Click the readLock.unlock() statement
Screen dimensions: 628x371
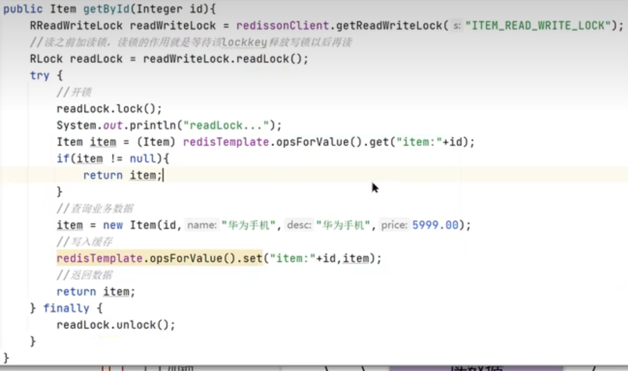pos(116,325)
